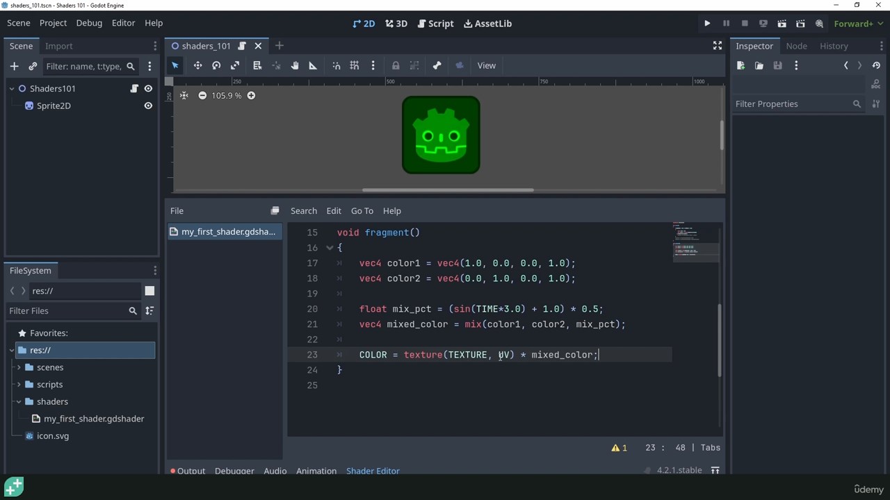890x500 pixels.
Task: Toggle grid snap icon
Action: [355, 65]
